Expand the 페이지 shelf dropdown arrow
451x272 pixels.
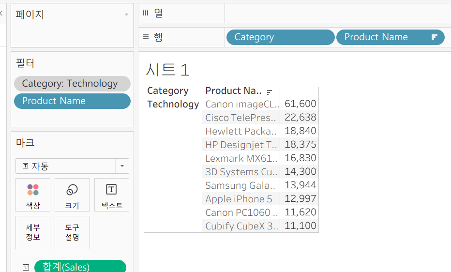pos(126,15)
